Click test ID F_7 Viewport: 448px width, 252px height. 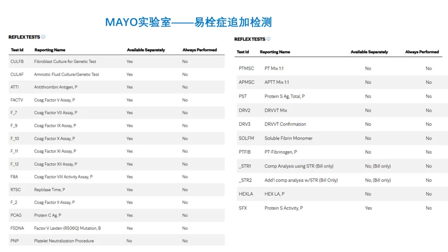pos(14,113)
